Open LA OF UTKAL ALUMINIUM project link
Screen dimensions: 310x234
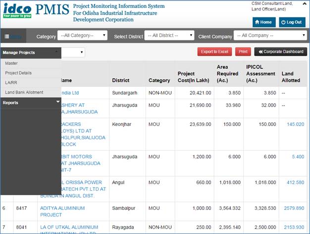coord(69,230)
